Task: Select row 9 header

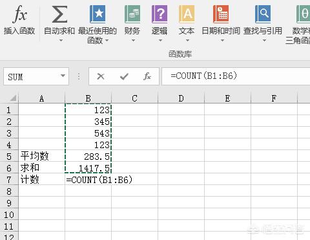Action: [9, 203]
